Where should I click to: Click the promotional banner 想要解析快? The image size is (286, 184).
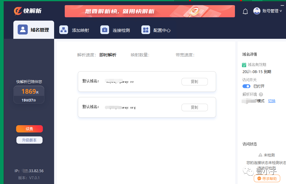point(150,11)
